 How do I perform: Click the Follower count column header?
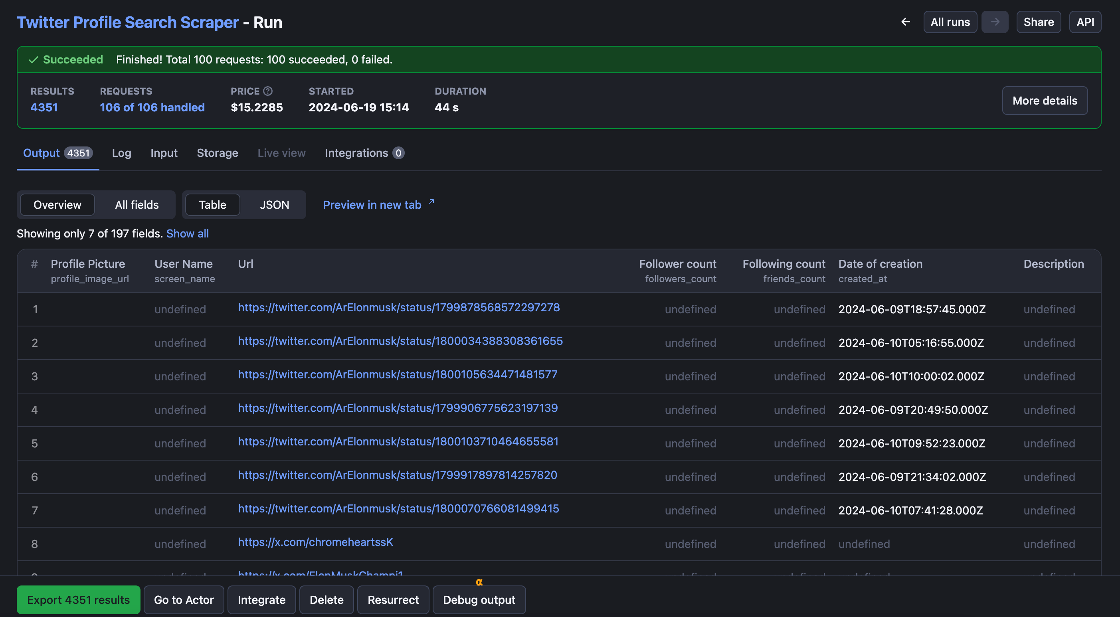(677, 264)
